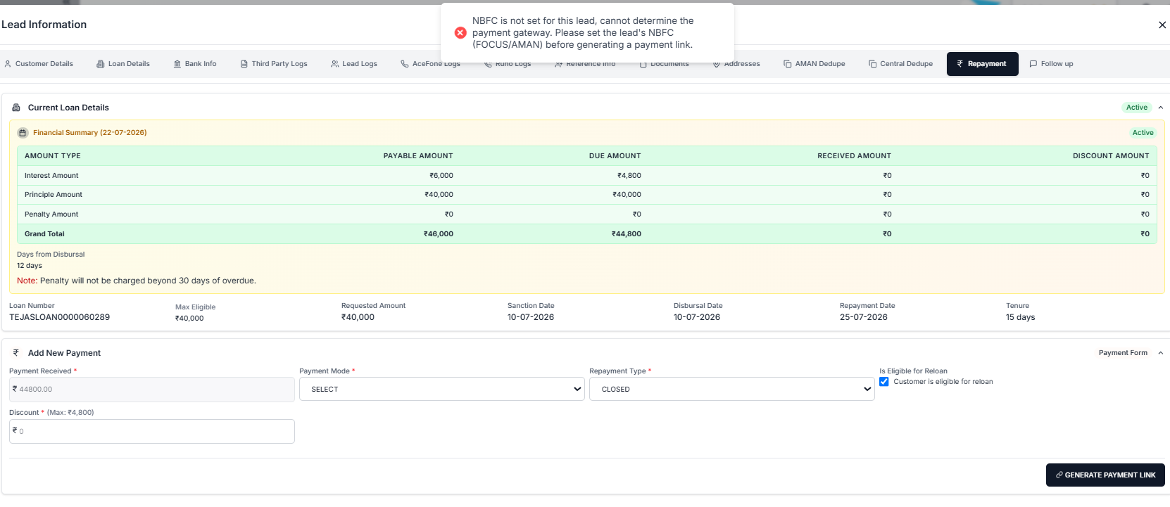The width and height of the screenshot is (1170, 507).
Task: Click the Discount amount input field
Action: 152,431
